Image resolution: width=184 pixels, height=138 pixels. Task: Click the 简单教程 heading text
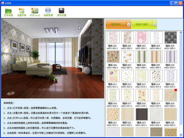click(x=9, y=103)
